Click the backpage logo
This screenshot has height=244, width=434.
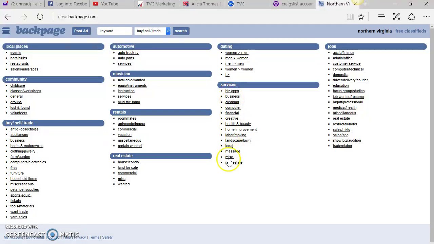point(41,31)
